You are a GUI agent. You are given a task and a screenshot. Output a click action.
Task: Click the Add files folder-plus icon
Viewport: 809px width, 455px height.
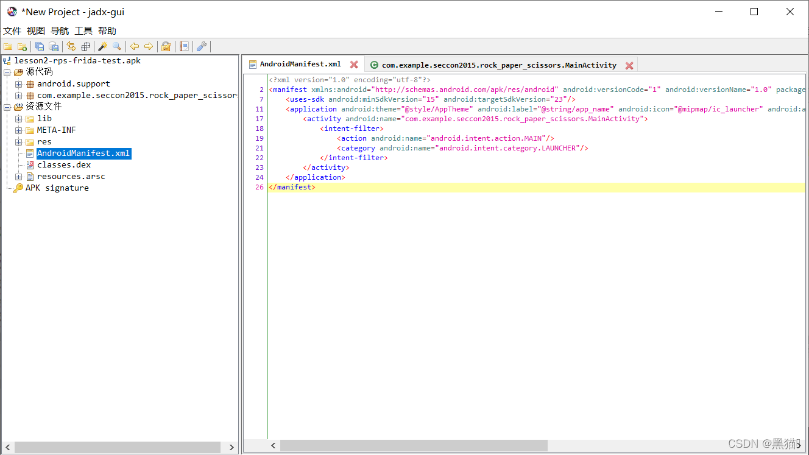(22, 46)
